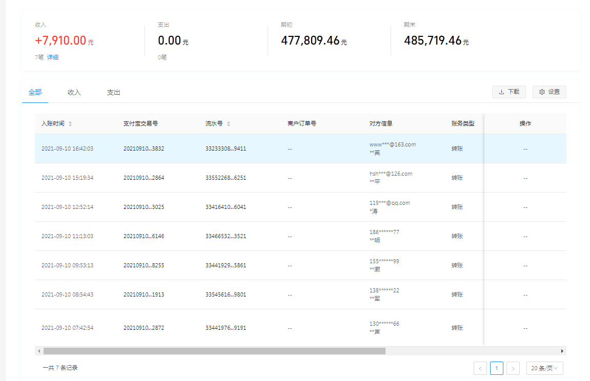590x381 pixels.
Task: Click the horizontal table scrollbar thumb
Action: 214,351
